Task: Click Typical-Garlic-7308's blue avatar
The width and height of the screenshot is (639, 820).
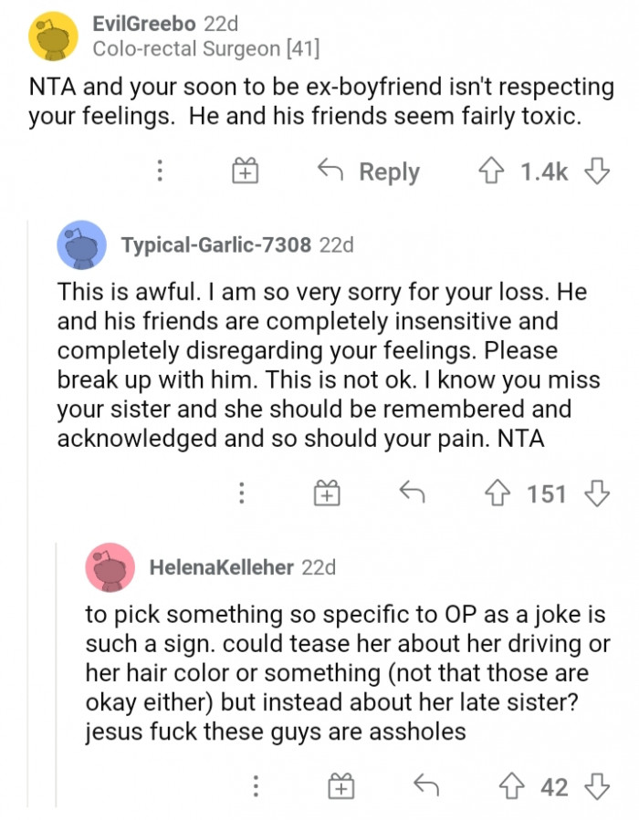Action: (82, 244)
